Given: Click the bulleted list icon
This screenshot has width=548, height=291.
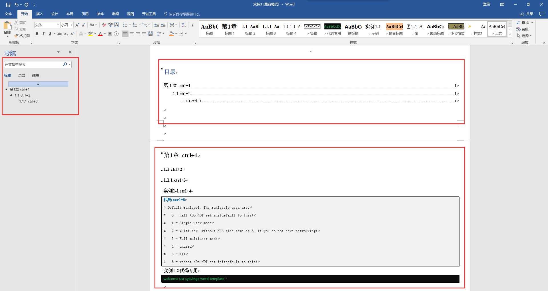Looking at the screenshot, I should click(125, 25).
